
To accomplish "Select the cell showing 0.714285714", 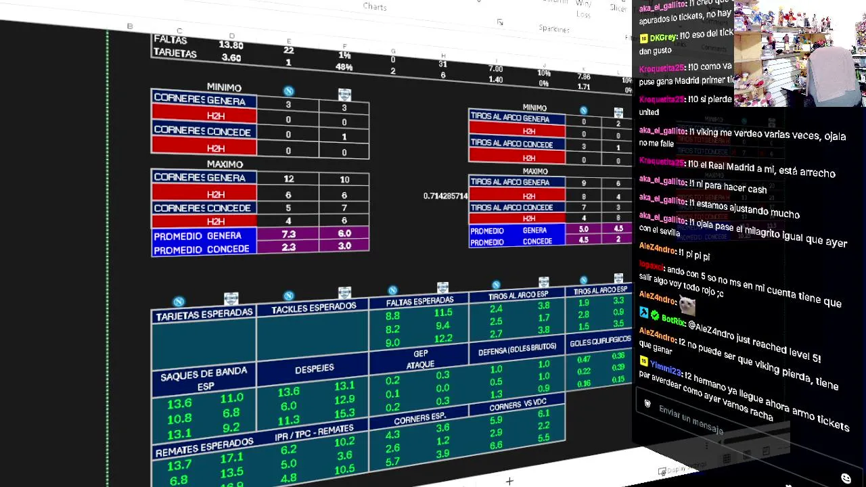I will 445,196.
